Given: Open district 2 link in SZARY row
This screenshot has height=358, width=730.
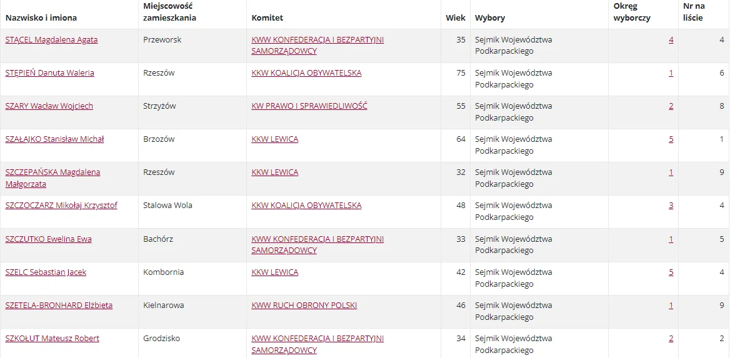Looking at the screenshot, I should (x=671, y=106).
